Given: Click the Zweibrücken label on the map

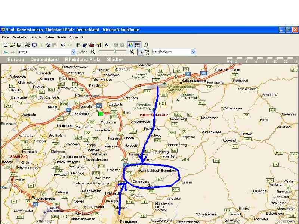Looking at the screenshot, I should tap(44, 199).
